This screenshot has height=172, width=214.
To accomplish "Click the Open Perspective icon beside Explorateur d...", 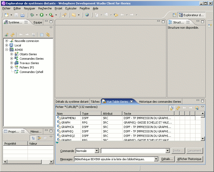I will tap(174, 15).
